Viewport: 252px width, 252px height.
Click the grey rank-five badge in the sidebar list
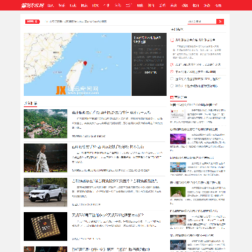[172, 86]
